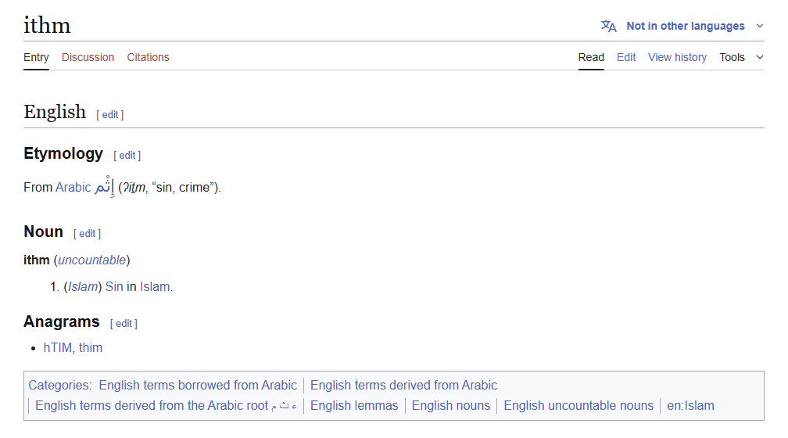
Task: Click the gloss text 'sin, crime'
Action: (x=183, y=188)
